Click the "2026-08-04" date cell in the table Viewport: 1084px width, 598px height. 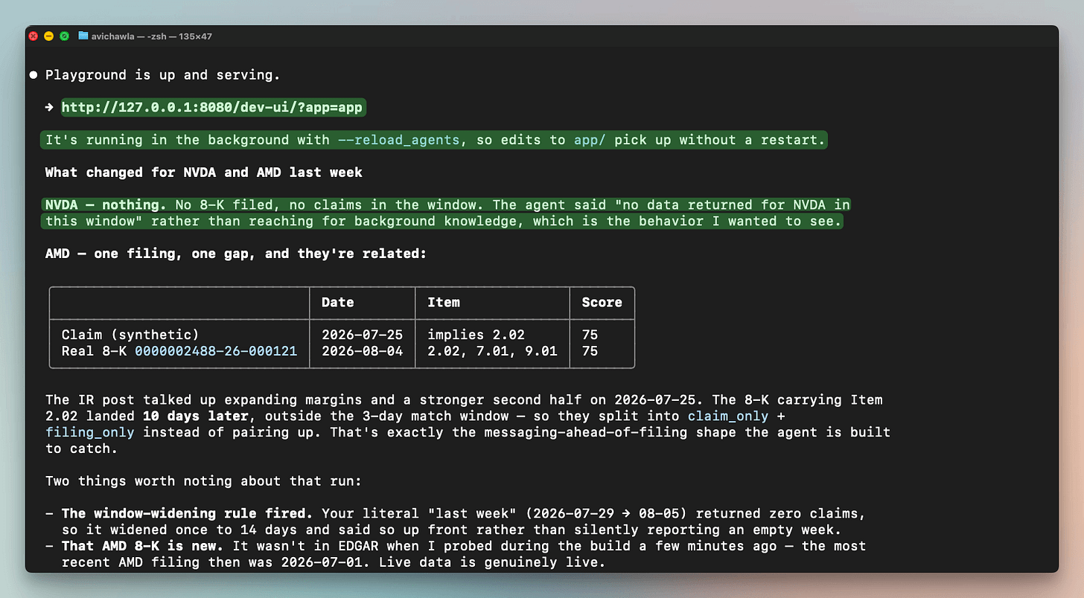362,351
